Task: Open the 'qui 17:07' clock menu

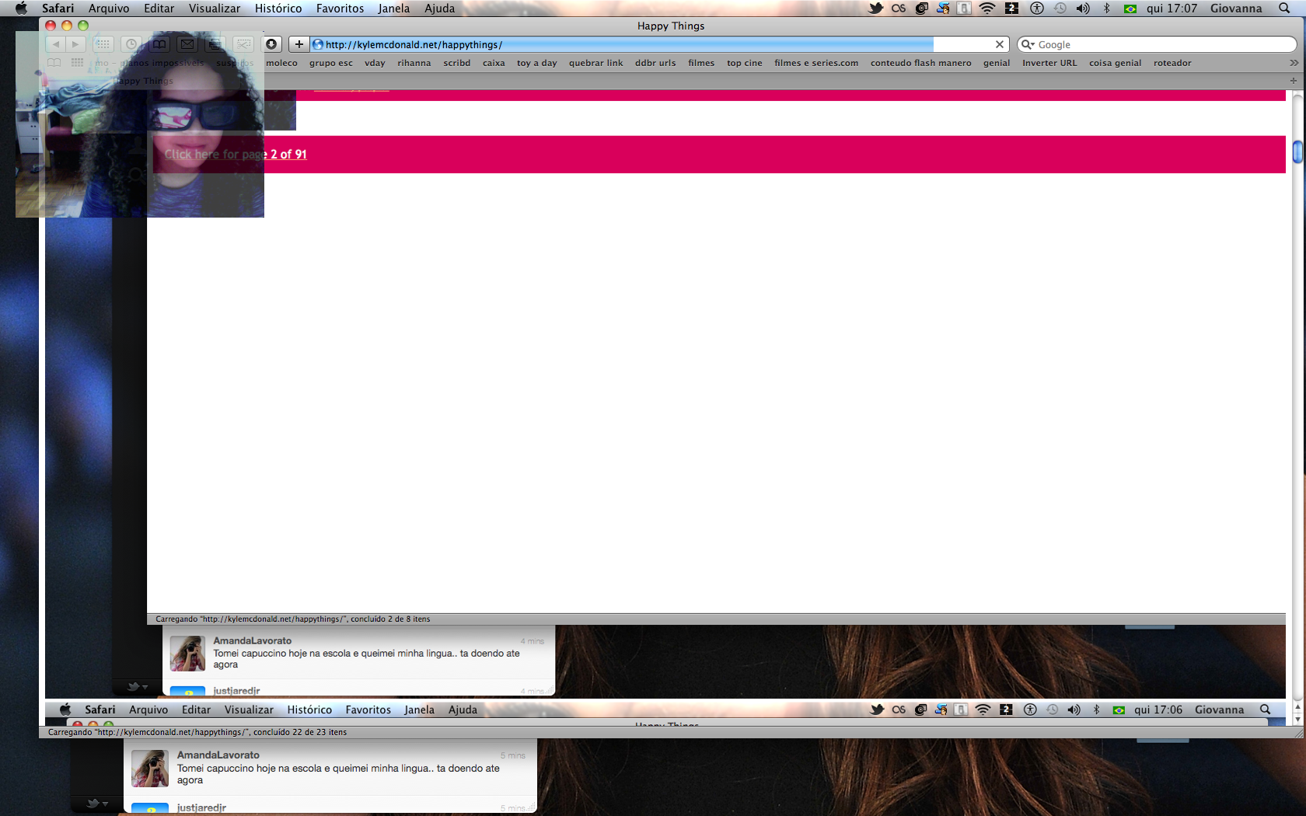Action: [1172, 9]
